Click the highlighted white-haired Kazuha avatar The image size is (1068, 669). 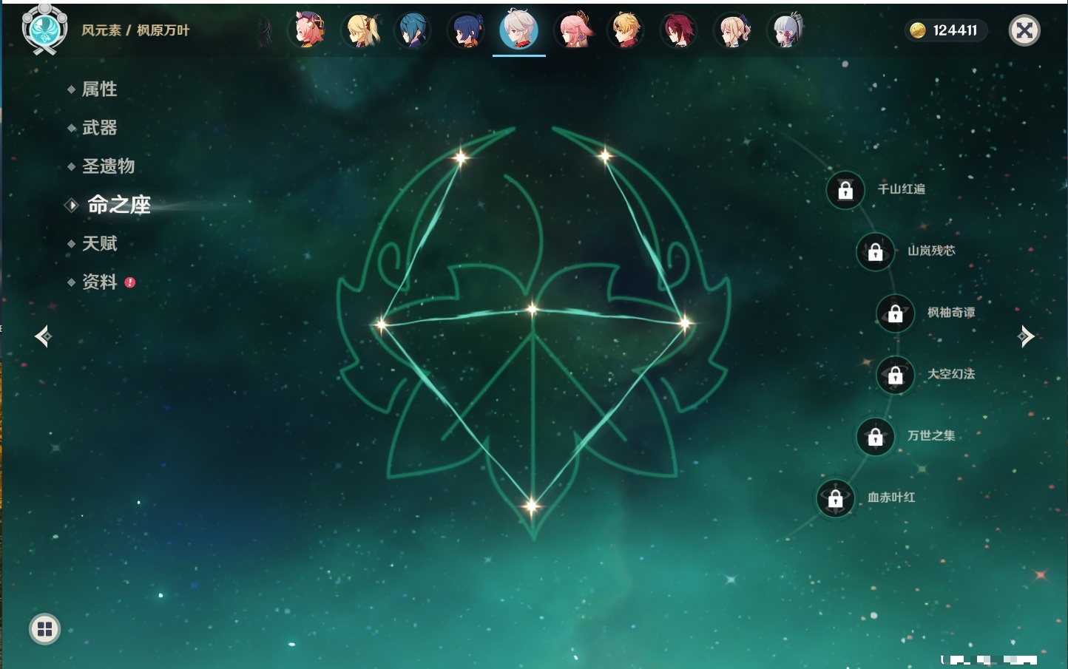click(519, 30)
